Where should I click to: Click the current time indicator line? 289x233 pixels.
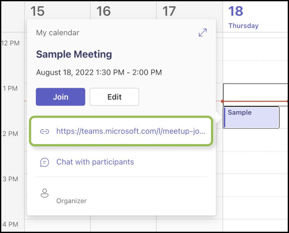coord(255,102)
